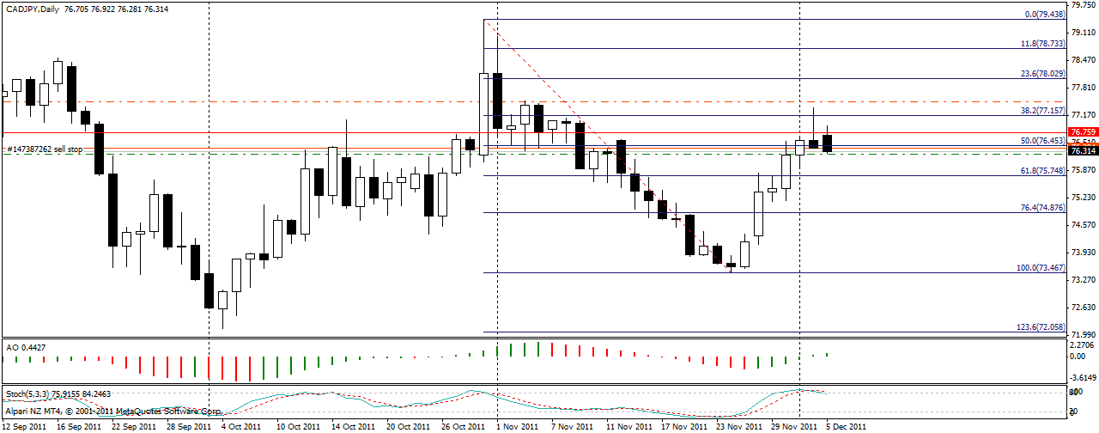This screenshot has width=1099, height=433.
Task: Click the 75.230 price scale value
Action: pyautogui.click(x=1083, y=197)
